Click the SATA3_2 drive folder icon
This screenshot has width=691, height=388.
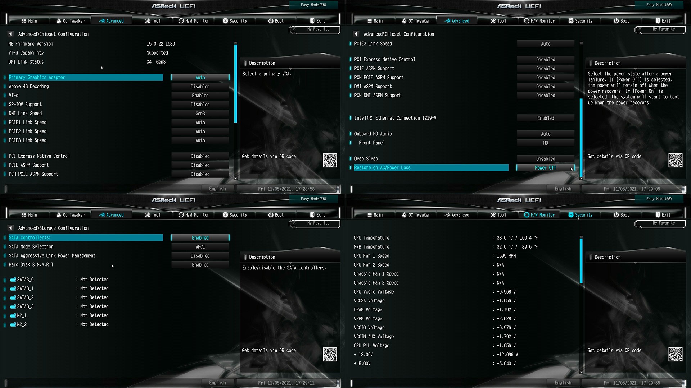[x=13, y=297]
